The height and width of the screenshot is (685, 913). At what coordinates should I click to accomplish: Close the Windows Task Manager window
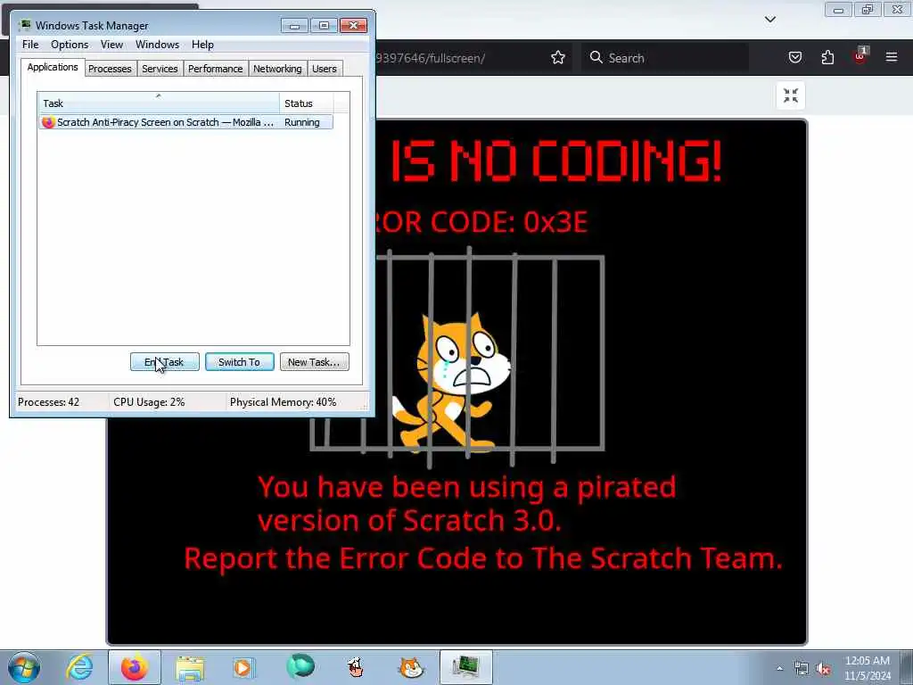[x=353, y=26]
